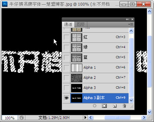Click the document horizontal scrollbar thumb
The width and height of the screenshot is (154, 122).
tap(117, 118)
